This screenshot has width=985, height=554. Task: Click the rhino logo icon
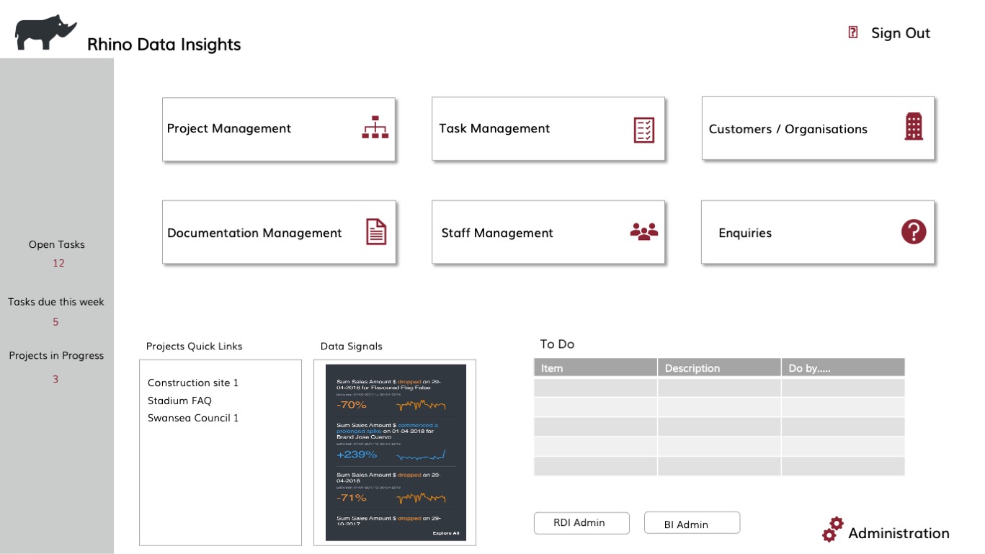(x=45, y=34)
